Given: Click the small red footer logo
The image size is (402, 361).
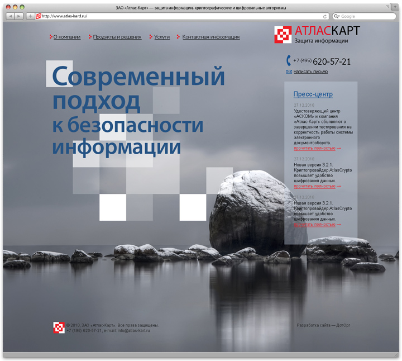Looking at the screenshot, I should tap(59, 328).
